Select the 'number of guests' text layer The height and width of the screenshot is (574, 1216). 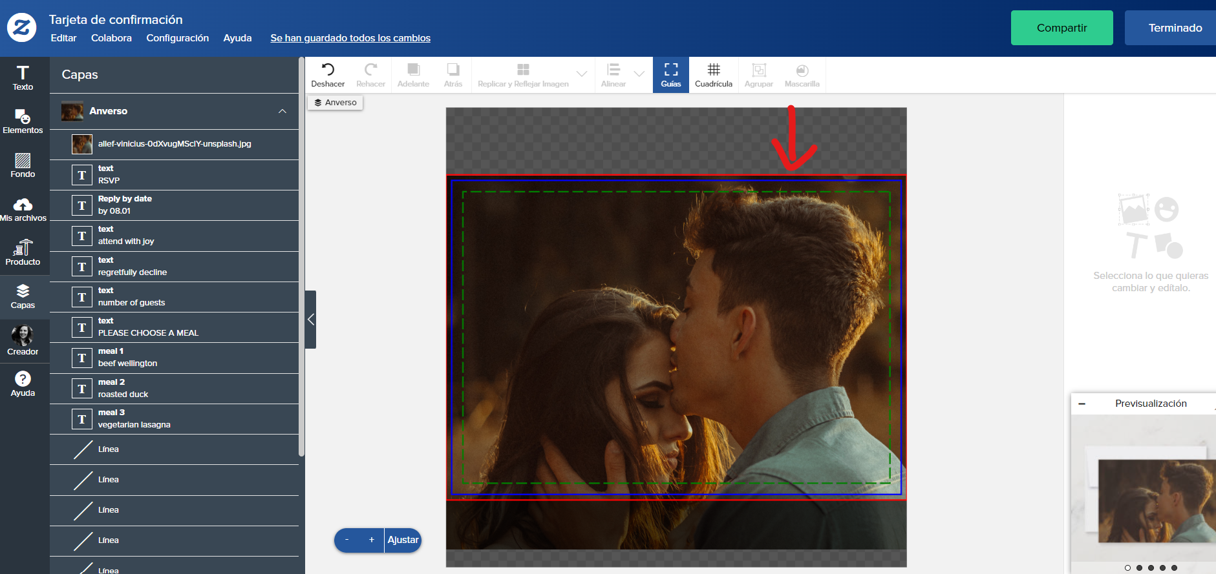(174, 297)
